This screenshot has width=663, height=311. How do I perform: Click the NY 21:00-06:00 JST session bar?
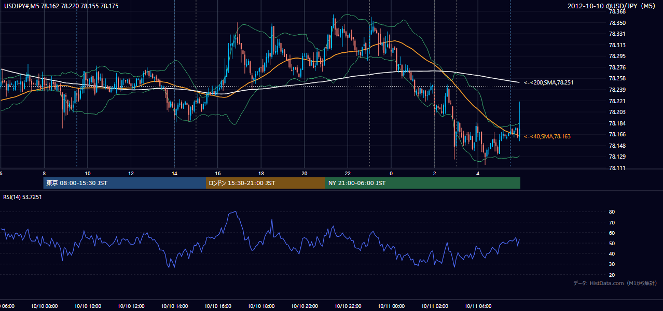click(423, 183)
